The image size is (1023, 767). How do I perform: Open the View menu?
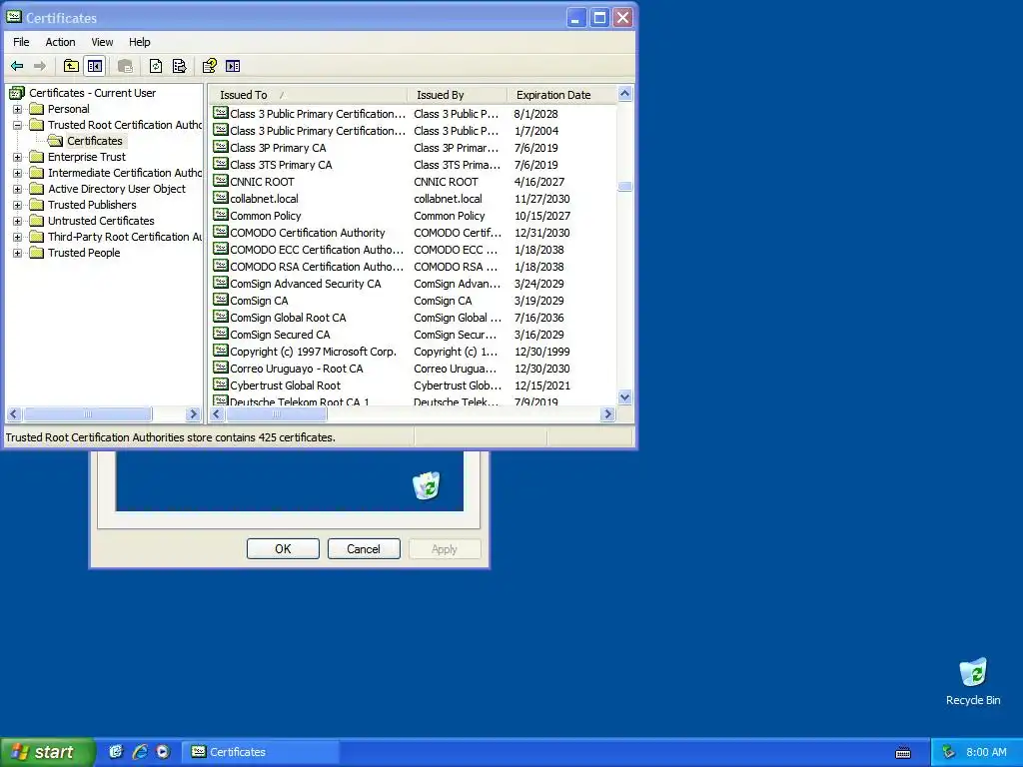pos(102,42)
